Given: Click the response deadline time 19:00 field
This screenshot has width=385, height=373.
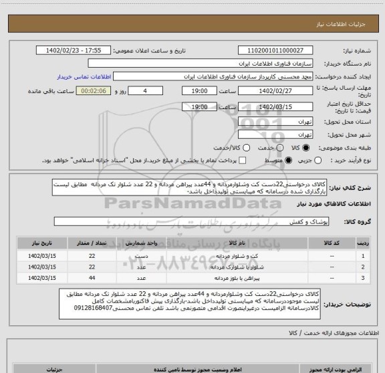Looking at the screenshot, I should coord(199,91).
